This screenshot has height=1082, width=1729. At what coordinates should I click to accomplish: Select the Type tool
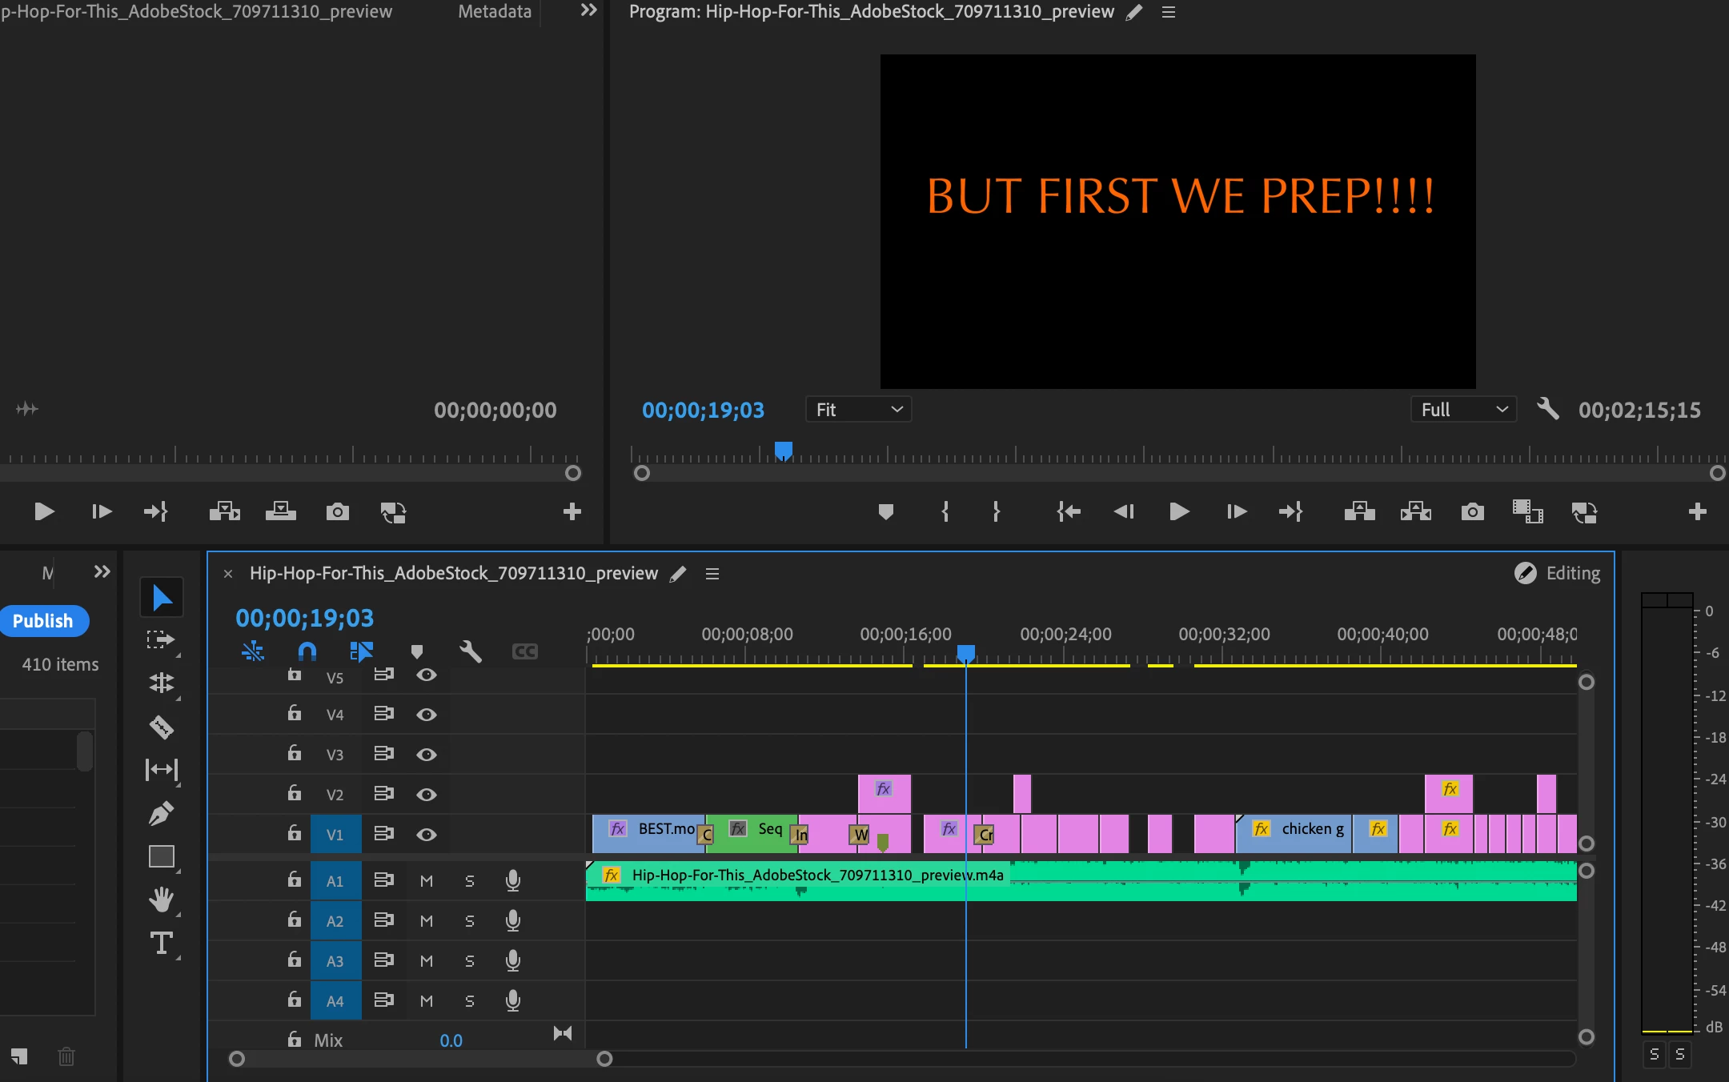point(162,944)
